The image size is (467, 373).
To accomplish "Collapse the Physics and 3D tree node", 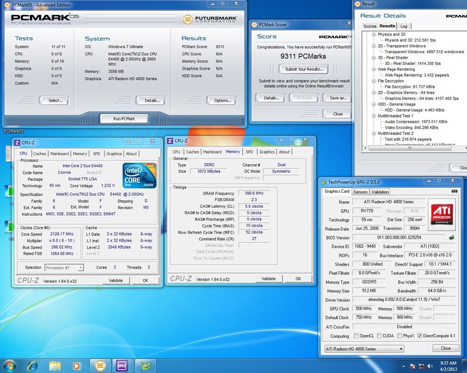I will click(x=374, y=35).
